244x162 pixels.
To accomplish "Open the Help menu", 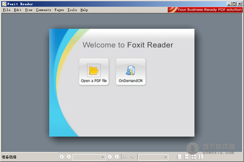I will (84, 10).
